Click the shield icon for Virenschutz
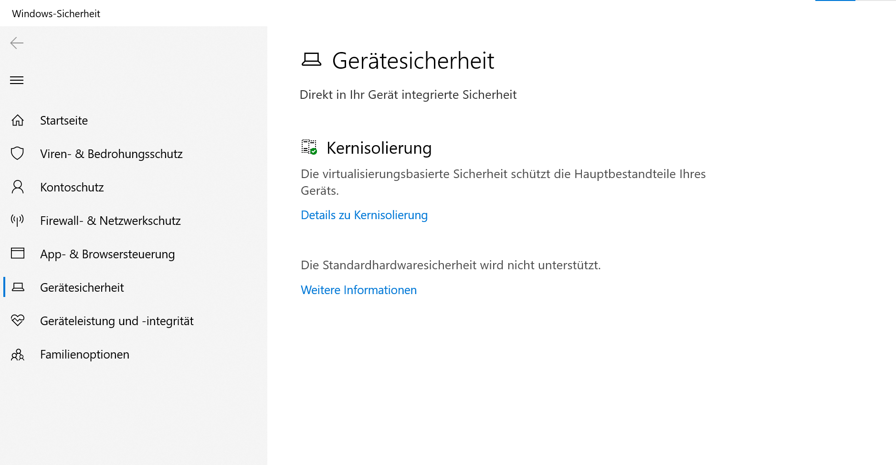The width and height of the screenshot is (896, 465). point(18,153)
